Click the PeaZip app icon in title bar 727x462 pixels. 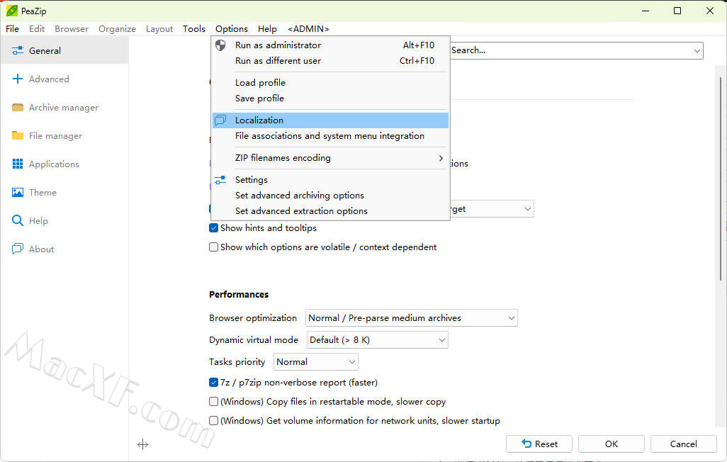11,10
